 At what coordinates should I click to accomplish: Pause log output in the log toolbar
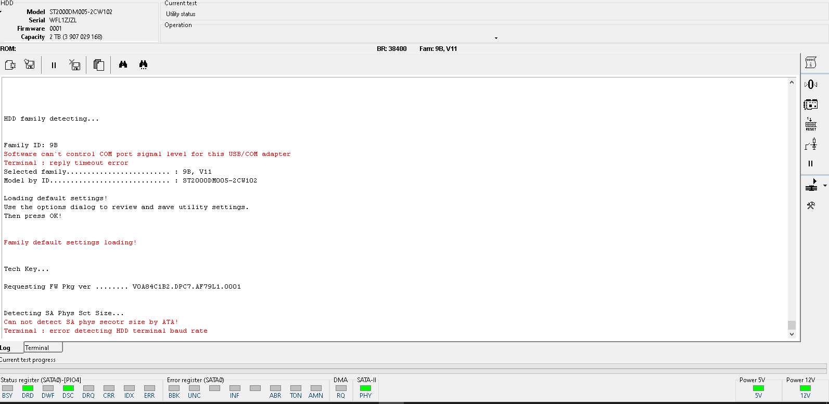54,65
